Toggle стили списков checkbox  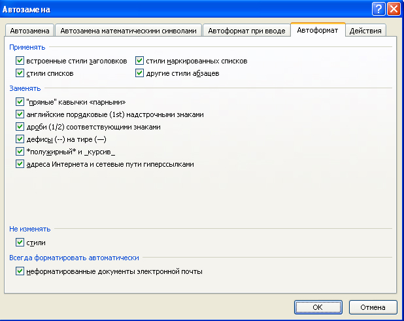(19, 73)
